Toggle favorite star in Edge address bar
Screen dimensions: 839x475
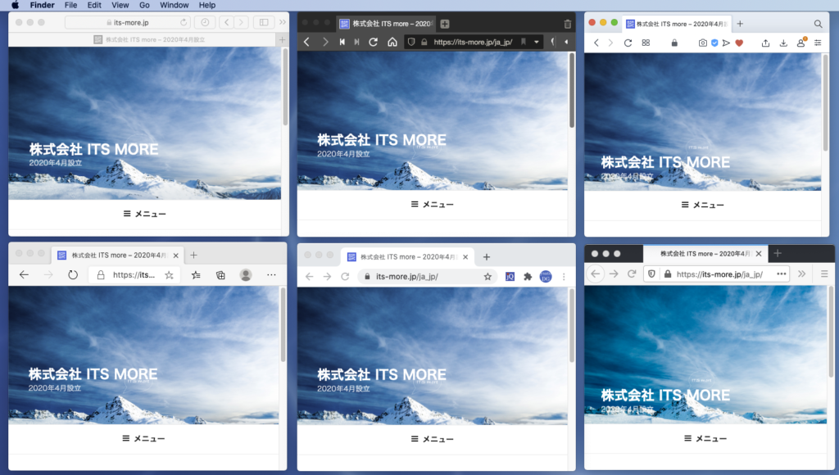pyautogui.click(x=169, y=275)
